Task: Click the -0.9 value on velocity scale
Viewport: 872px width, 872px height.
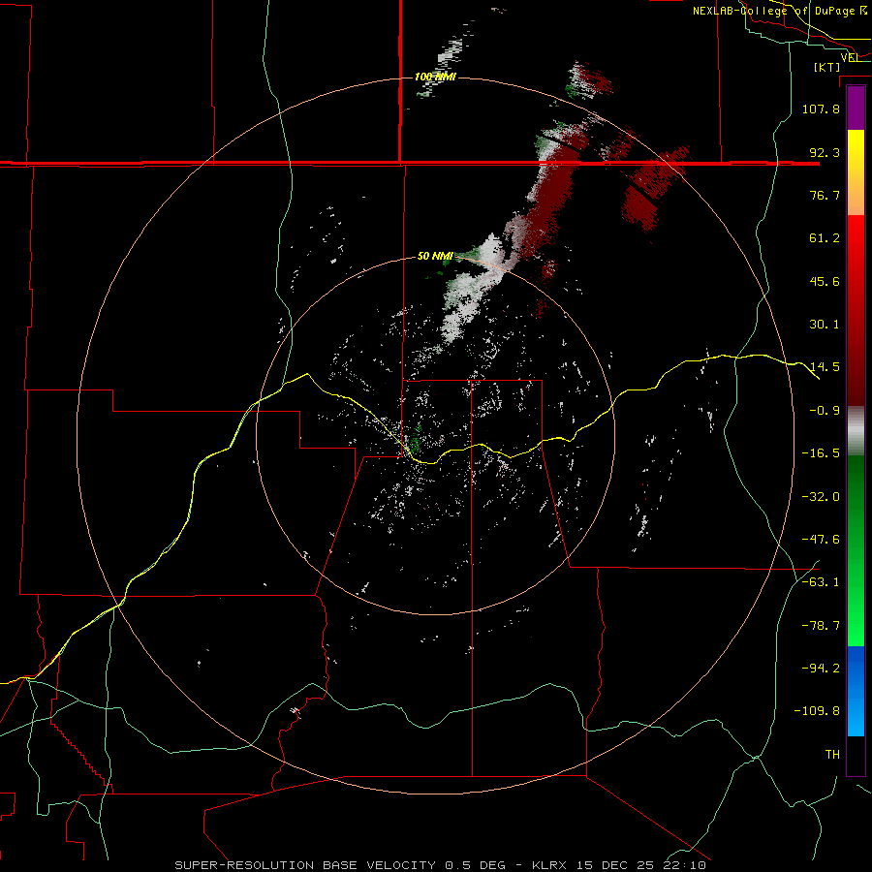Action: (x=825, y=411)
